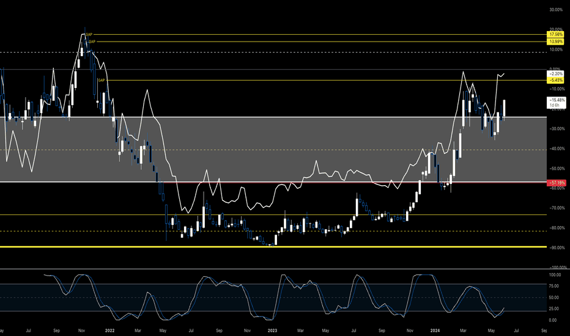Click the -15.48% current price label
This screenshot has width=570, height=336.
557,100
